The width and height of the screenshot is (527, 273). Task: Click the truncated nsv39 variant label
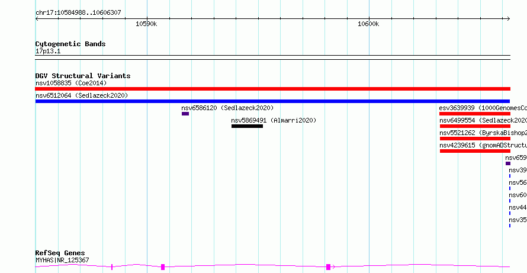(518, 170)
